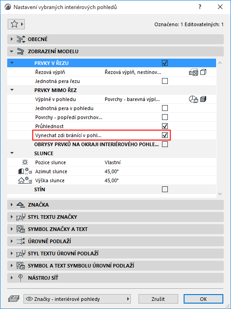
Task: Collapse the ZOBRAZENÍ MODELU panel arrow
Action: click(11, 51)
